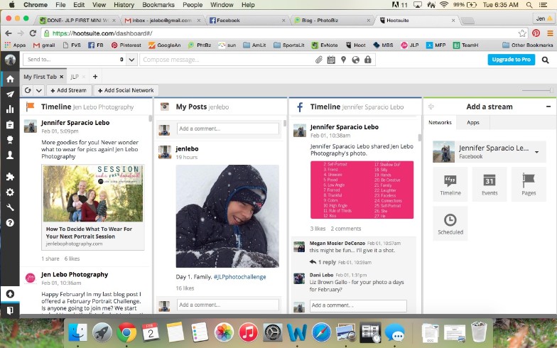Select the Pages stream type icon
Viewport: 557px width, 348px height.
(x=529, y=185)
